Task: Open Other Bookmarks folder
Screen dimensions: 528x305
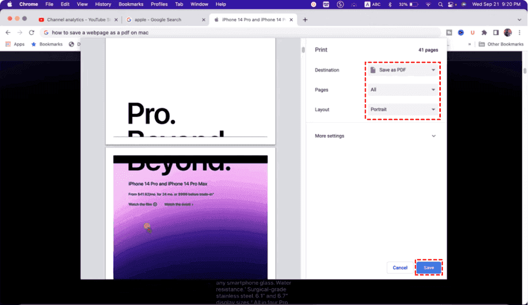Action: point(501,44)
